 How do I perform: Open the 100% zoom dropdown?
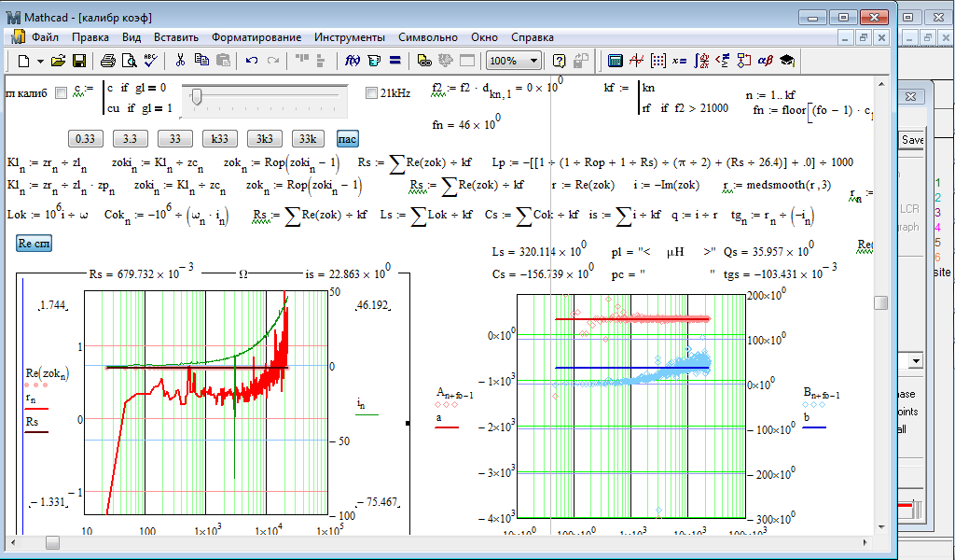[533, 61]
